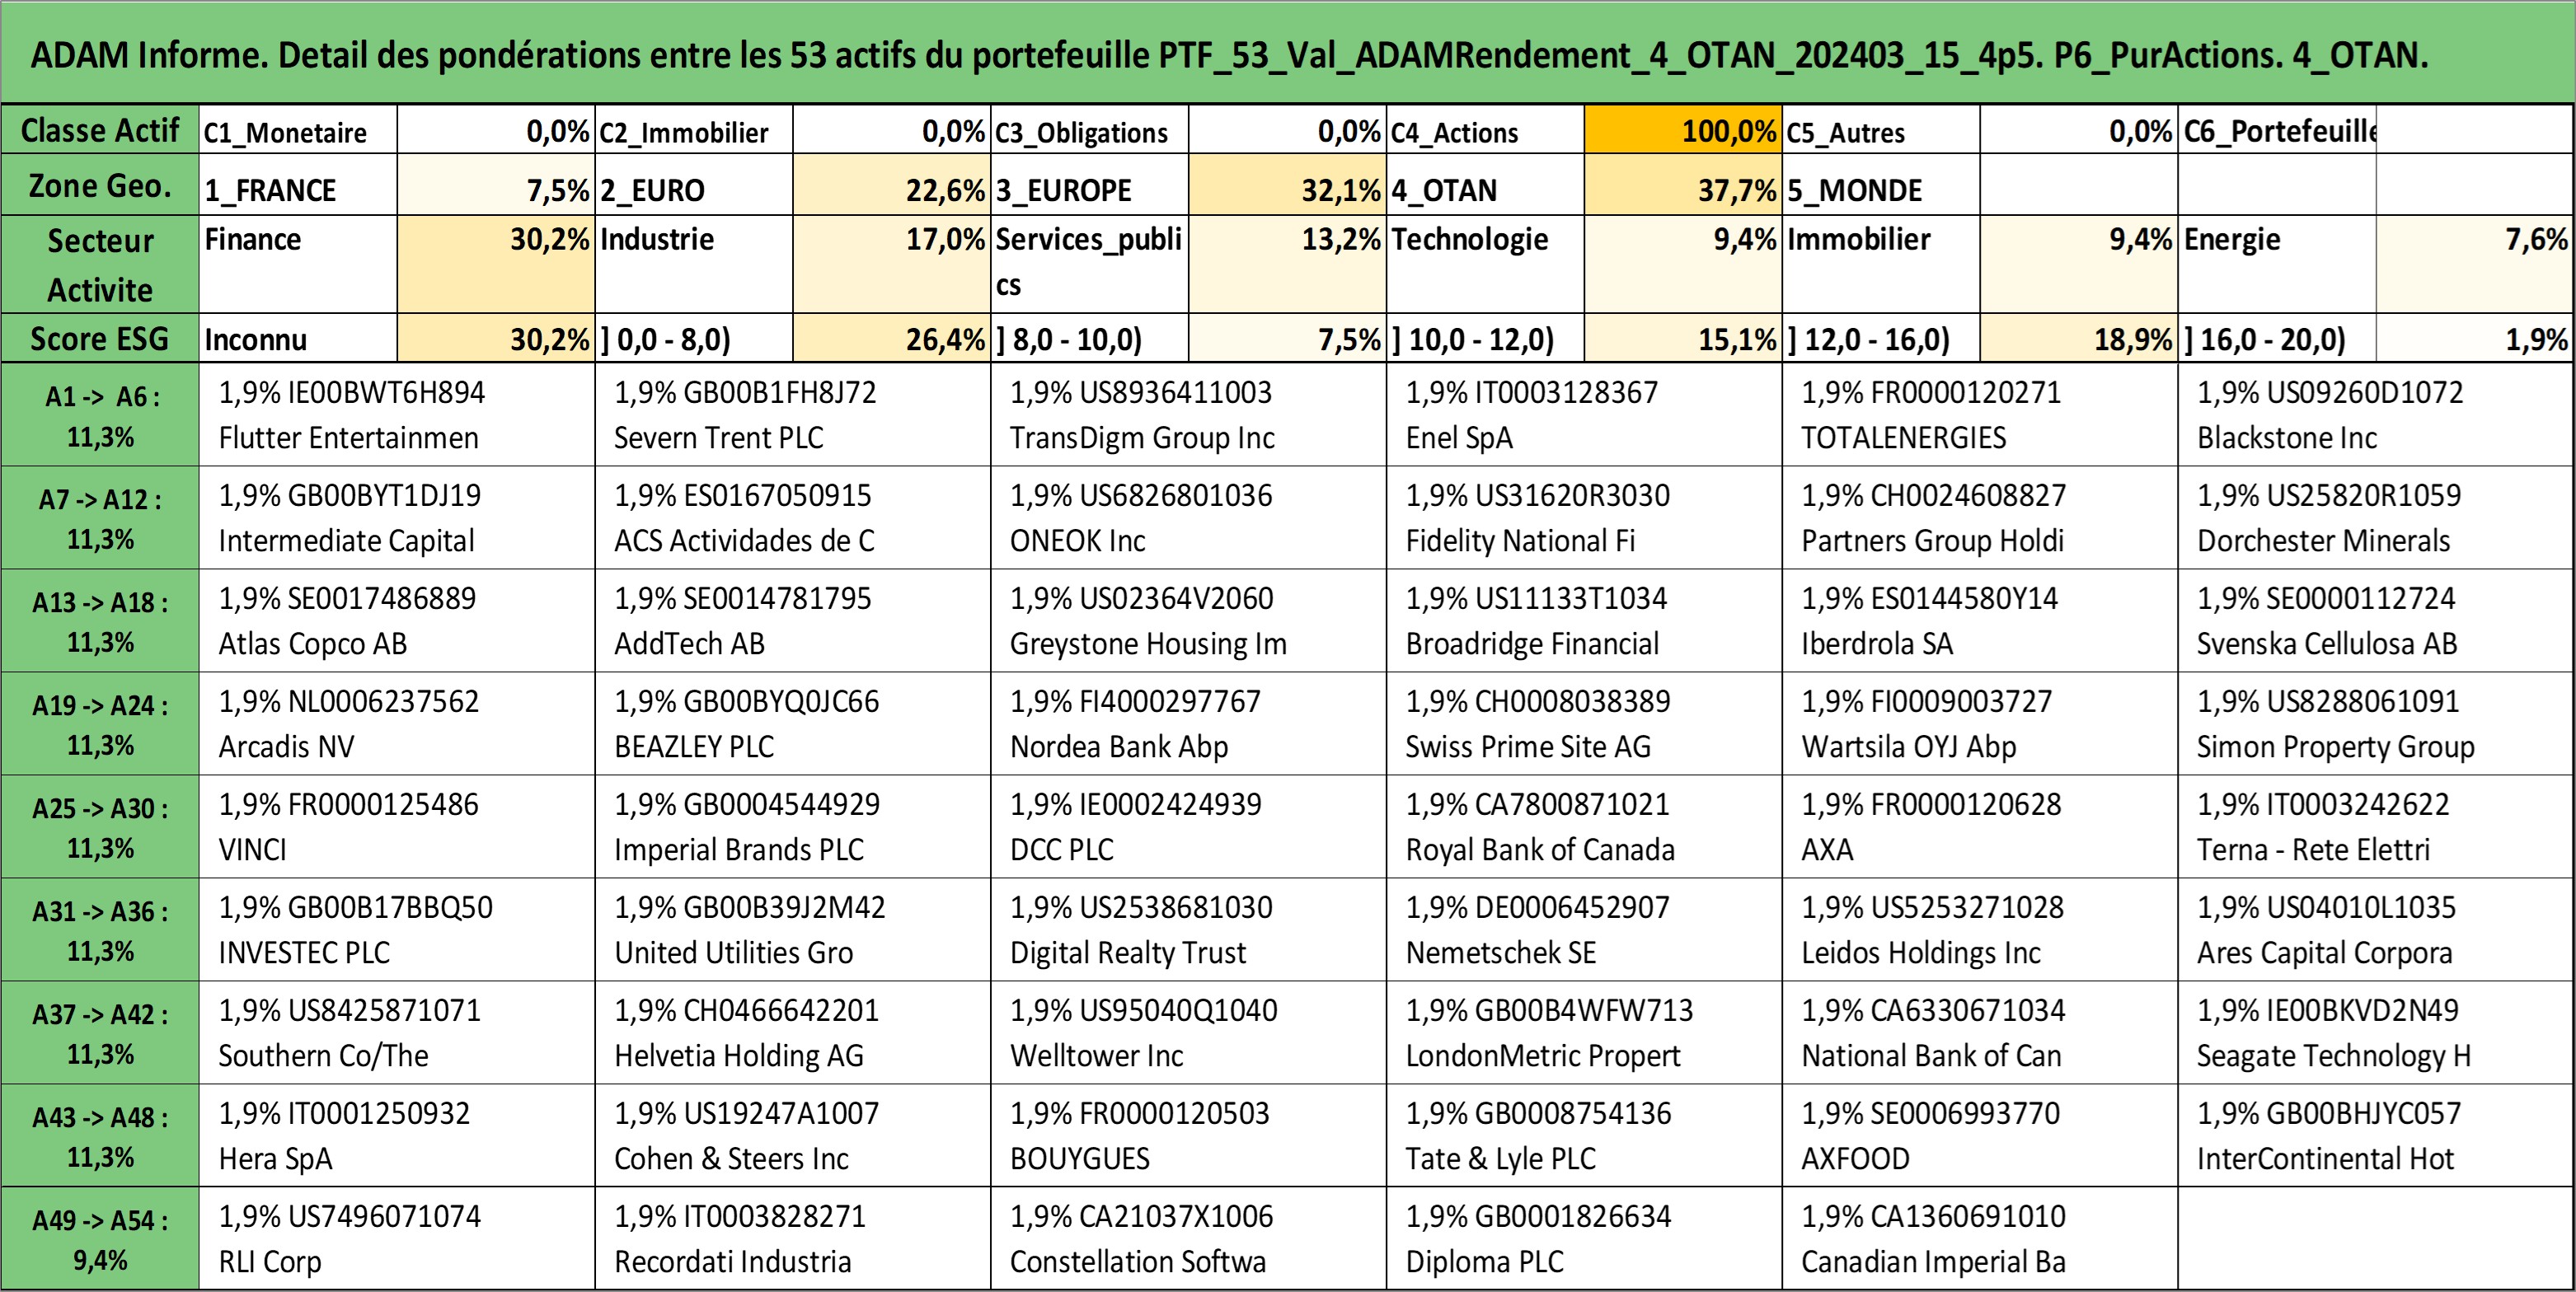2576x1292 pixels.
Task: Select the BOUYGUES cell
Action: (1189, 1136)
